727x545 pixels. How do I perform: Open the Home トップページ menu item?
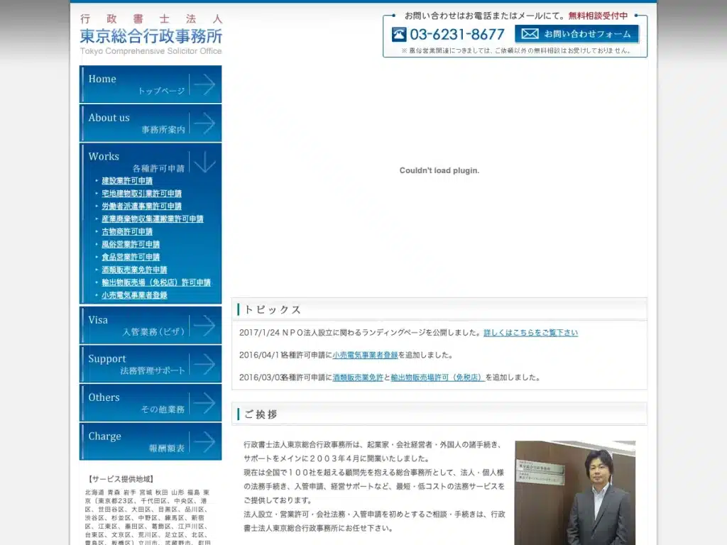pyautogui.click(x=151, y=84)
